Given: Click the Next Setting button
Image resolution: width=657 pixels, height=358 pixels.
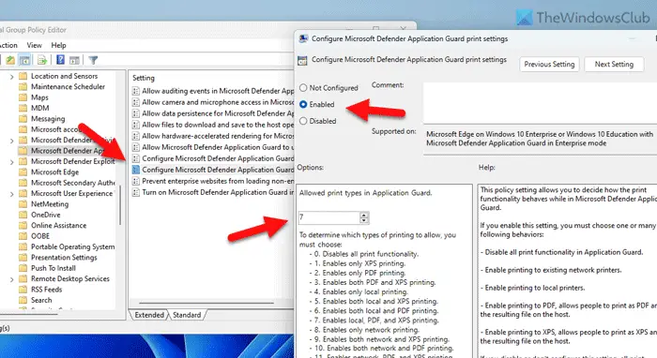Looking at the screenshot, I should click(x=614, y=65).
